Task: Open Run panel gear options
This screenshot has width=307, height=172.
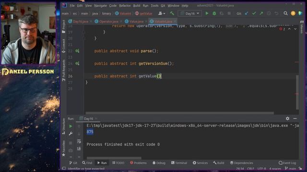Action: coord(287,118)
